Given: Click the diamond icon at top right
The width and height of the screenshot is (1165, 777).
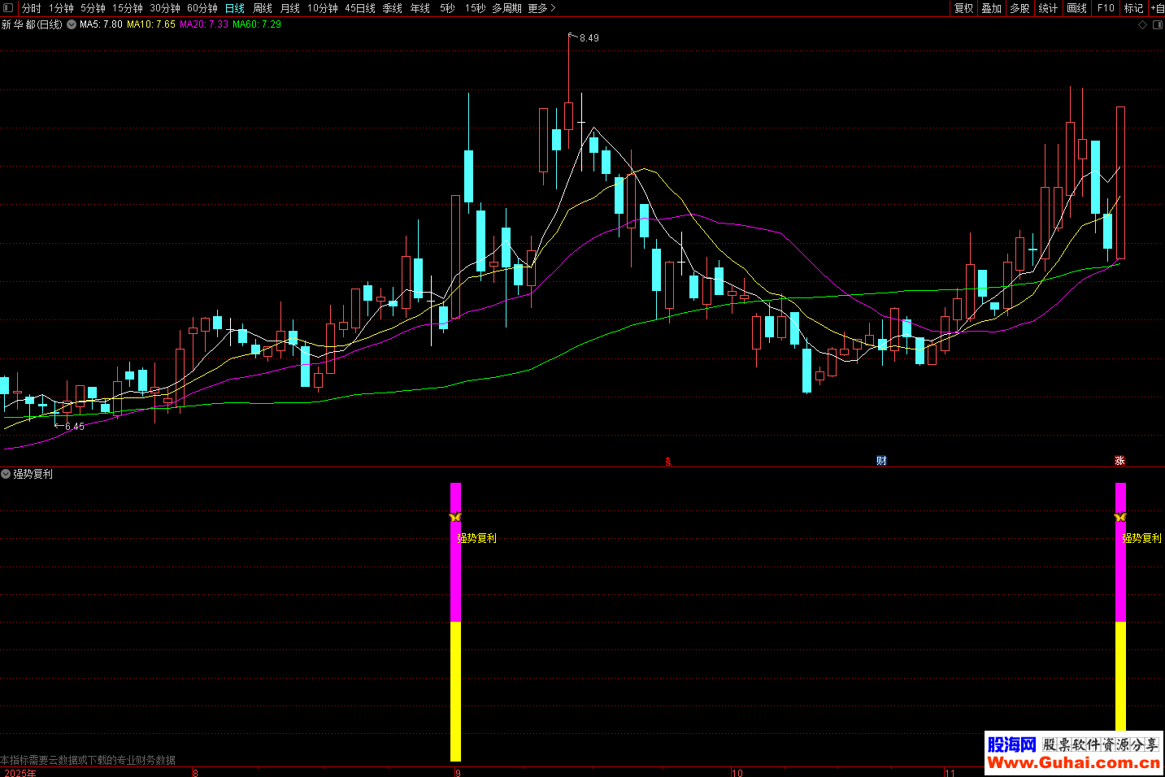Looking at the screenshot, I should point(1142,25).
